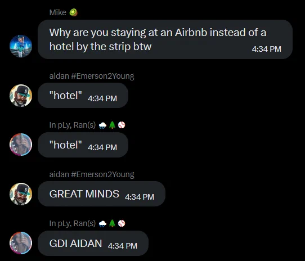Viewport: 305px width, 261px height.
Task: Click rain cloud emoji above GDI AIDAN
Action: 102,223
